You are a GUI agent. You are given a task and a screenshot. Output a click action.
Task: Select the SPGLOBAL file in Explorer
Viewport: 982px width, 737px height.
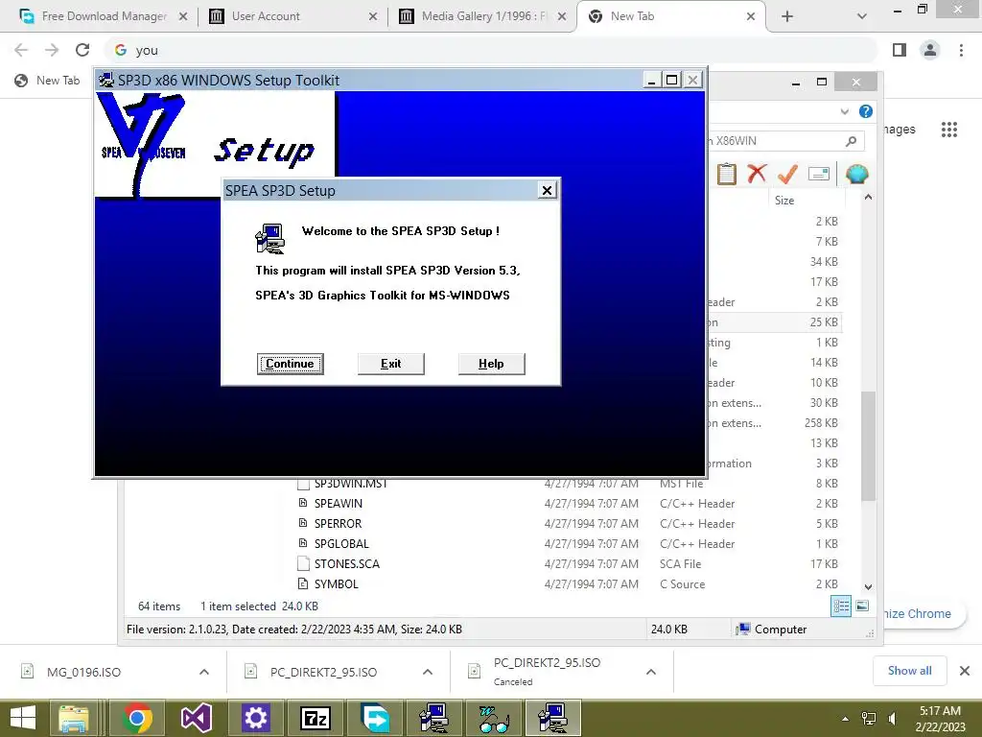pyautogui.click(x=568, y=543)
